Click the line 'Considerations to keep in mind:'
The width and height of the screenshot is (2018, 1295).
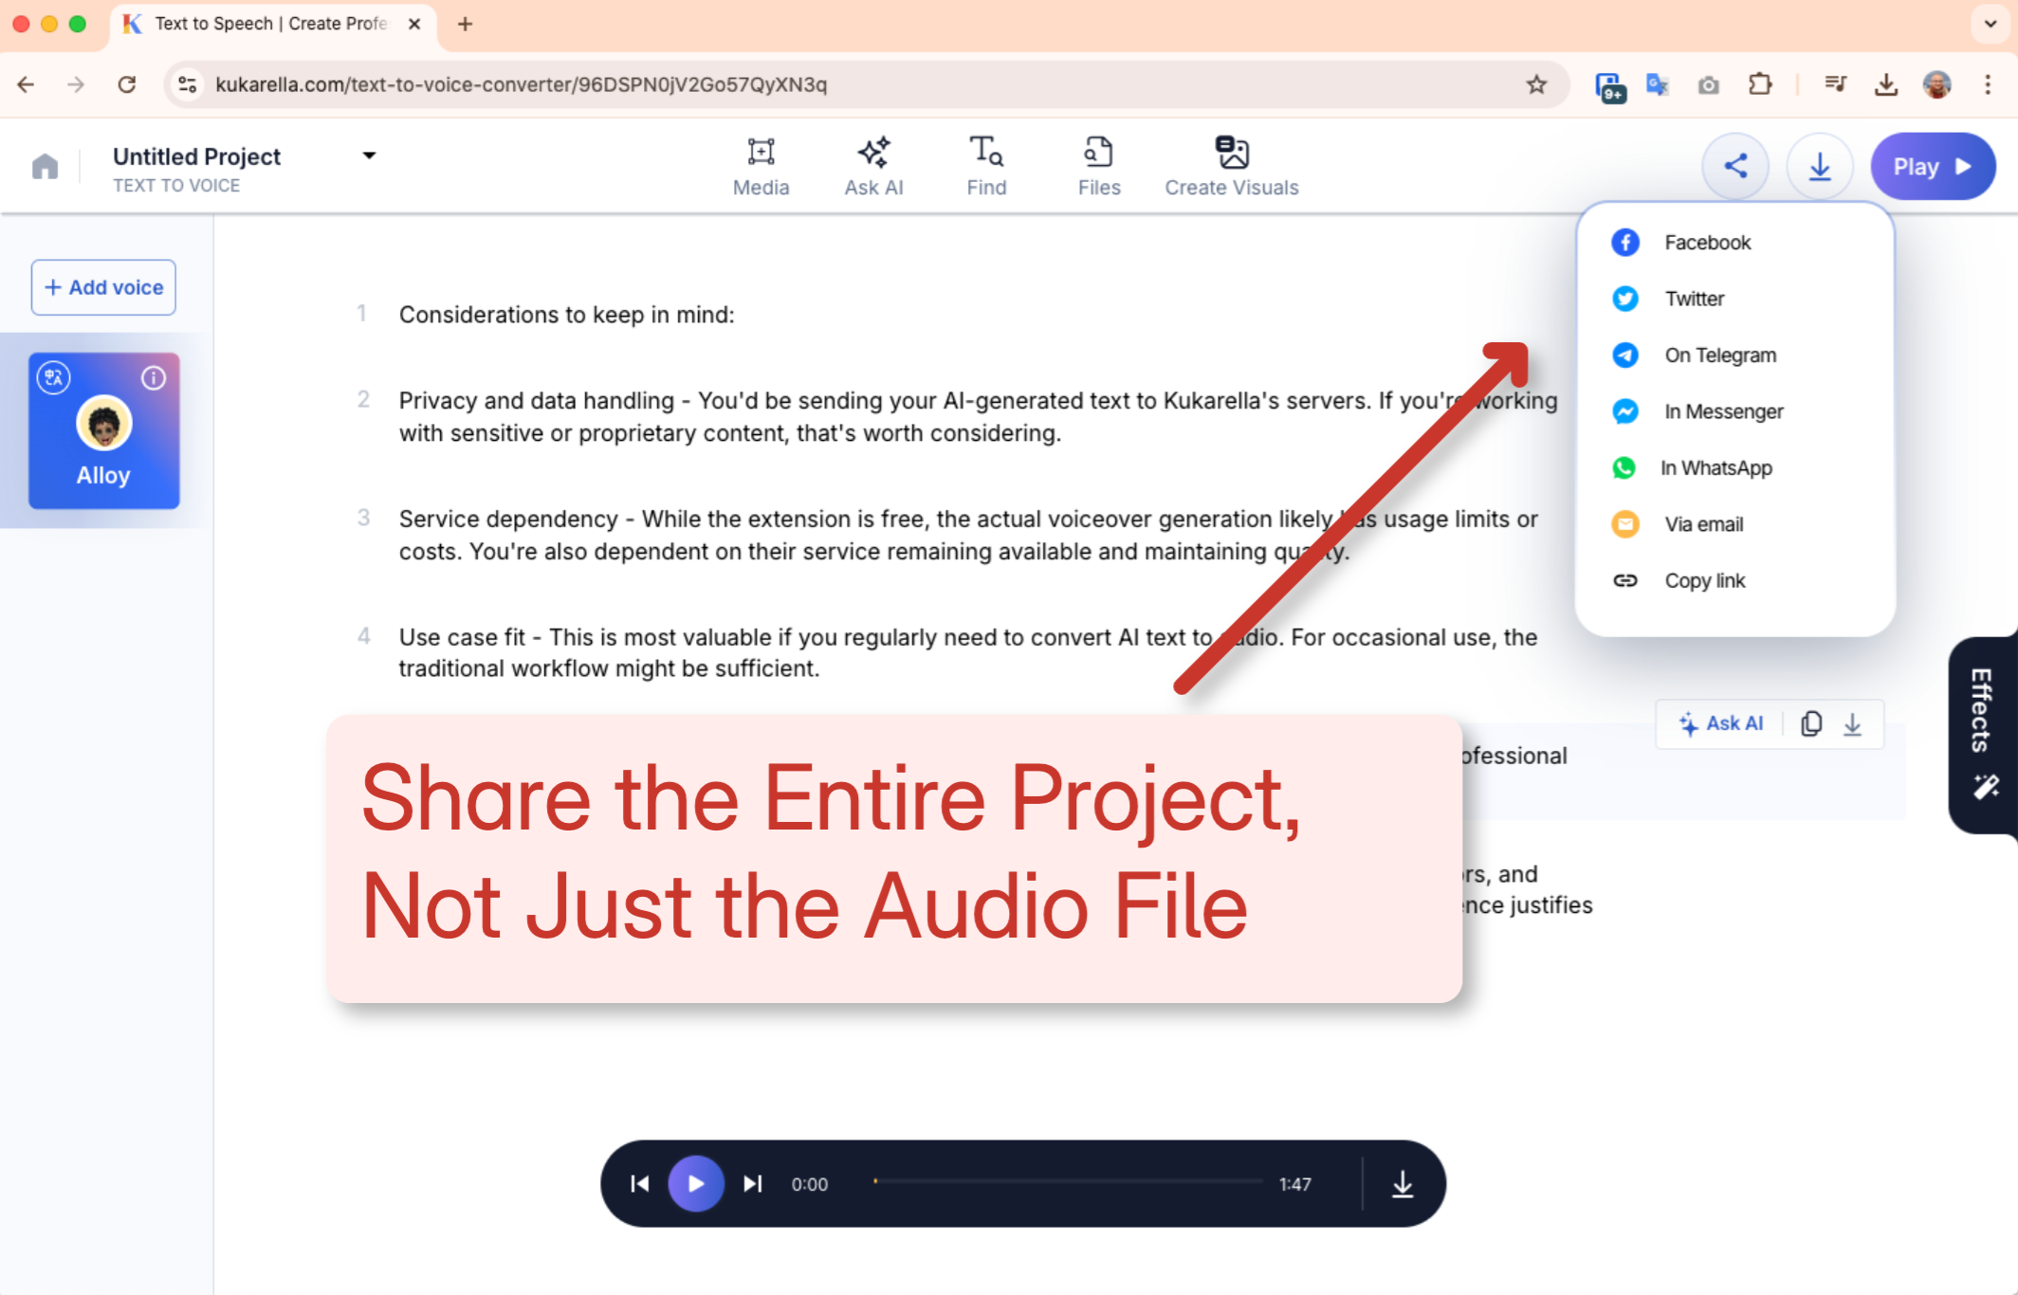tap(566, 315)
